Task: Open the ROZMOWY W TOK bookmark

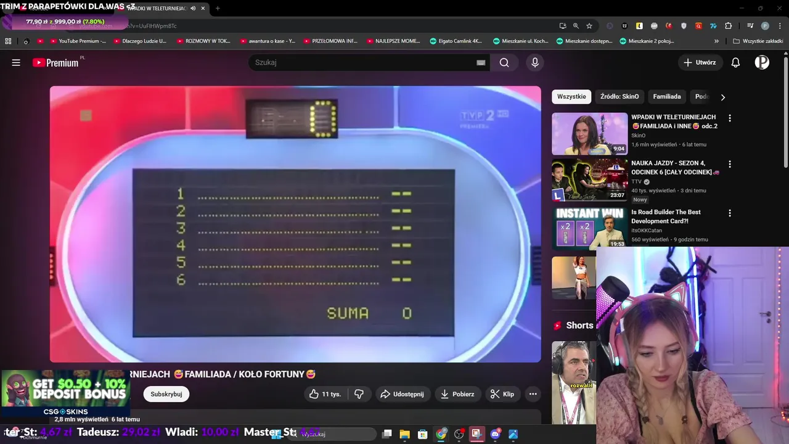Action: coord(203,41)
